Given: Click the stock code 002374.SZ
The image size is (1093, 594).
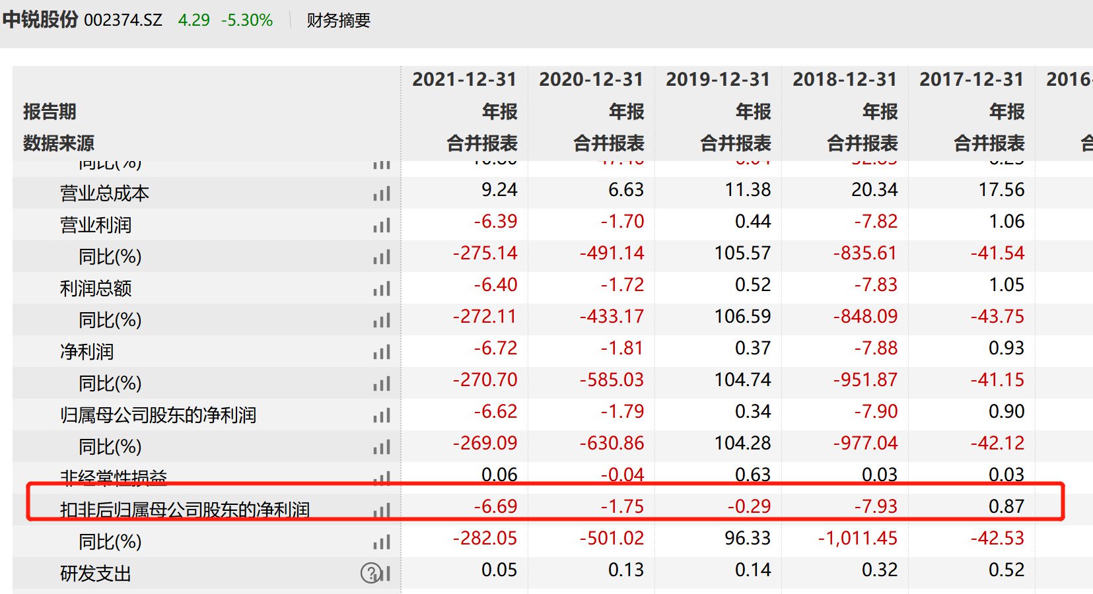Looking at the screenshot, I should pos(123,20).
